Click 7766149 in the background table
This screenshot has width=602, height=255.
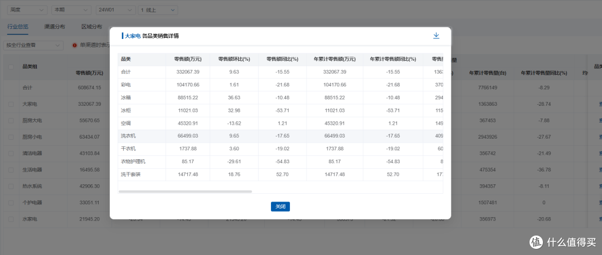tap(488, 87)
